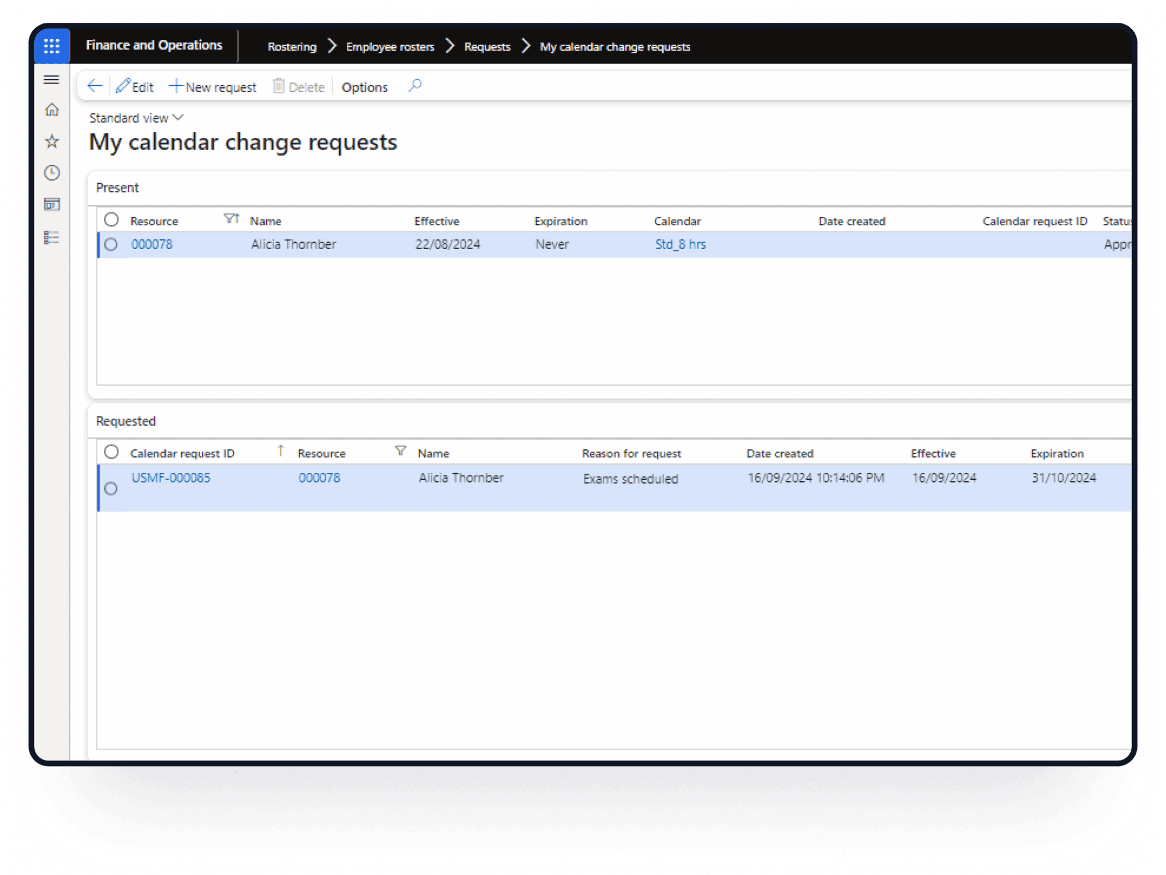Click Name header in Requested grid
The height and width of the screenshot is (875, 1166).
coord(433,453)
